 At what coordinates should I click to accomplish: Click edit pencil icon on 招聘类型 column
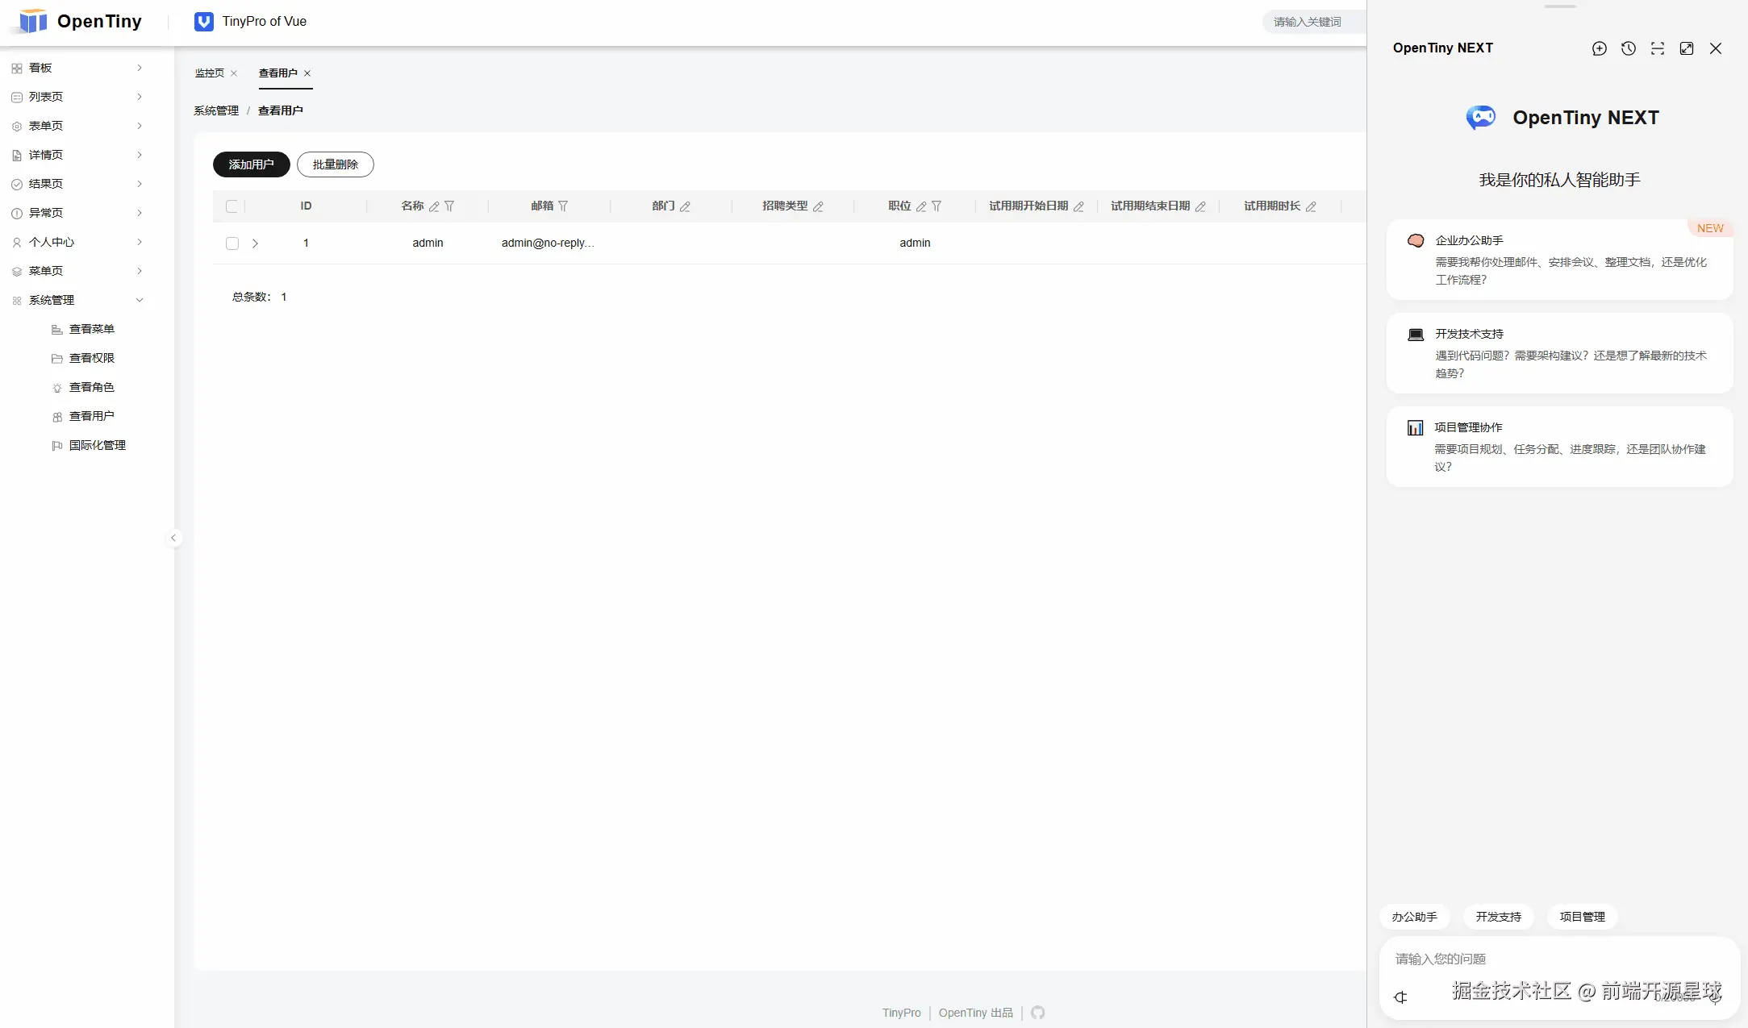coord(818,206)
